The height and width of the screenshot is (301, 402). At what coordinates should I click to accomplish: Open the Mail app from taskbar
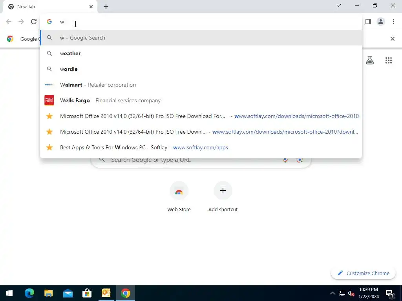click(68, 293)
